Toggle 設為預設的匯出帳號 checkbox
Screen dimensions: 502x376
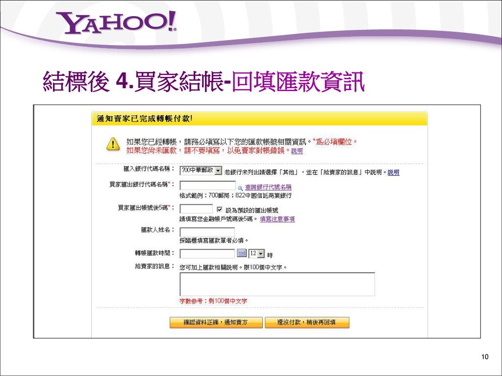tap(220, 210)
